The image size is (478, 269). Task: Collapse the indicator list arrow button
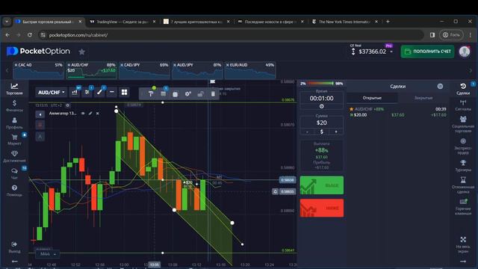click(40, 114)
